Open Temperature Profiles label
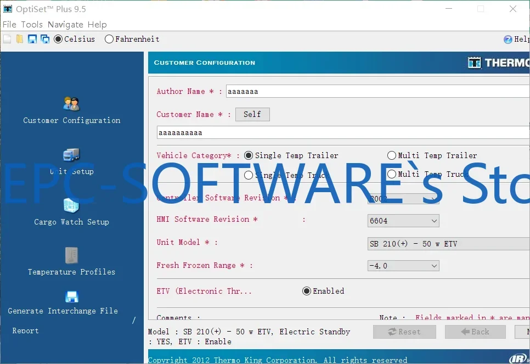Image resolution: width=530 pixels, height=364 pixels. coord(72,272)
